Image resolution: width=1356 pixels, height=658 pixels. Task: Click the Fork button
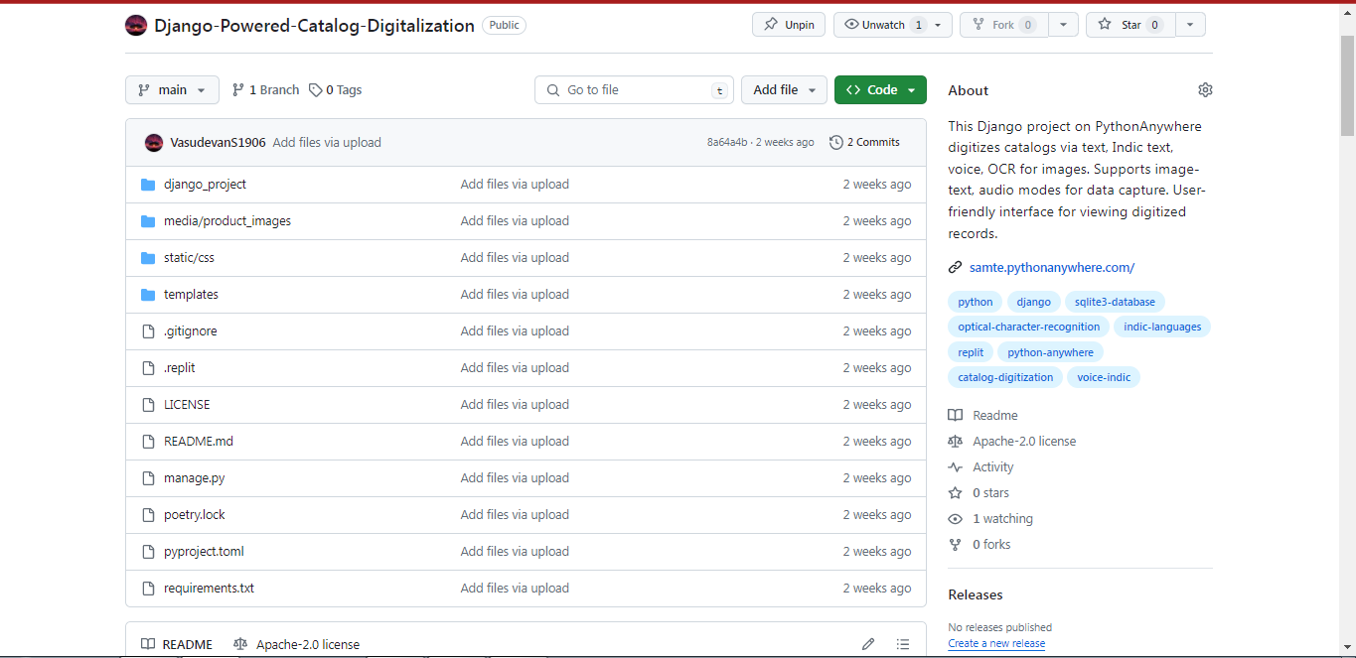pyautogui.click(x=1004, y=25)
